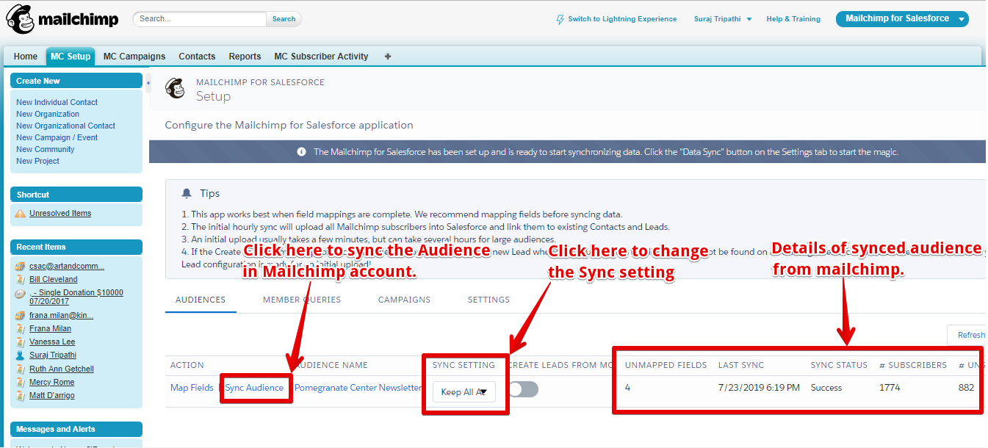
Task: Open Vanessa Lee recent item
Action: [x=52, y=342]
